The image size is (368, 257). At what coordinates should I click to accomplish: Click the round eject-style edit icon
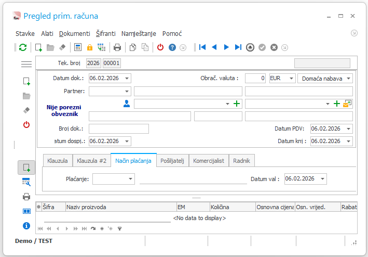coord(250,47)
